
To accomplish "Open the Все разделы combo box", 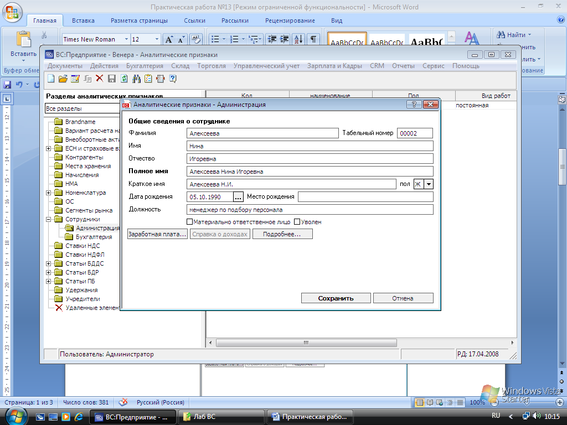I will (83, 108).
